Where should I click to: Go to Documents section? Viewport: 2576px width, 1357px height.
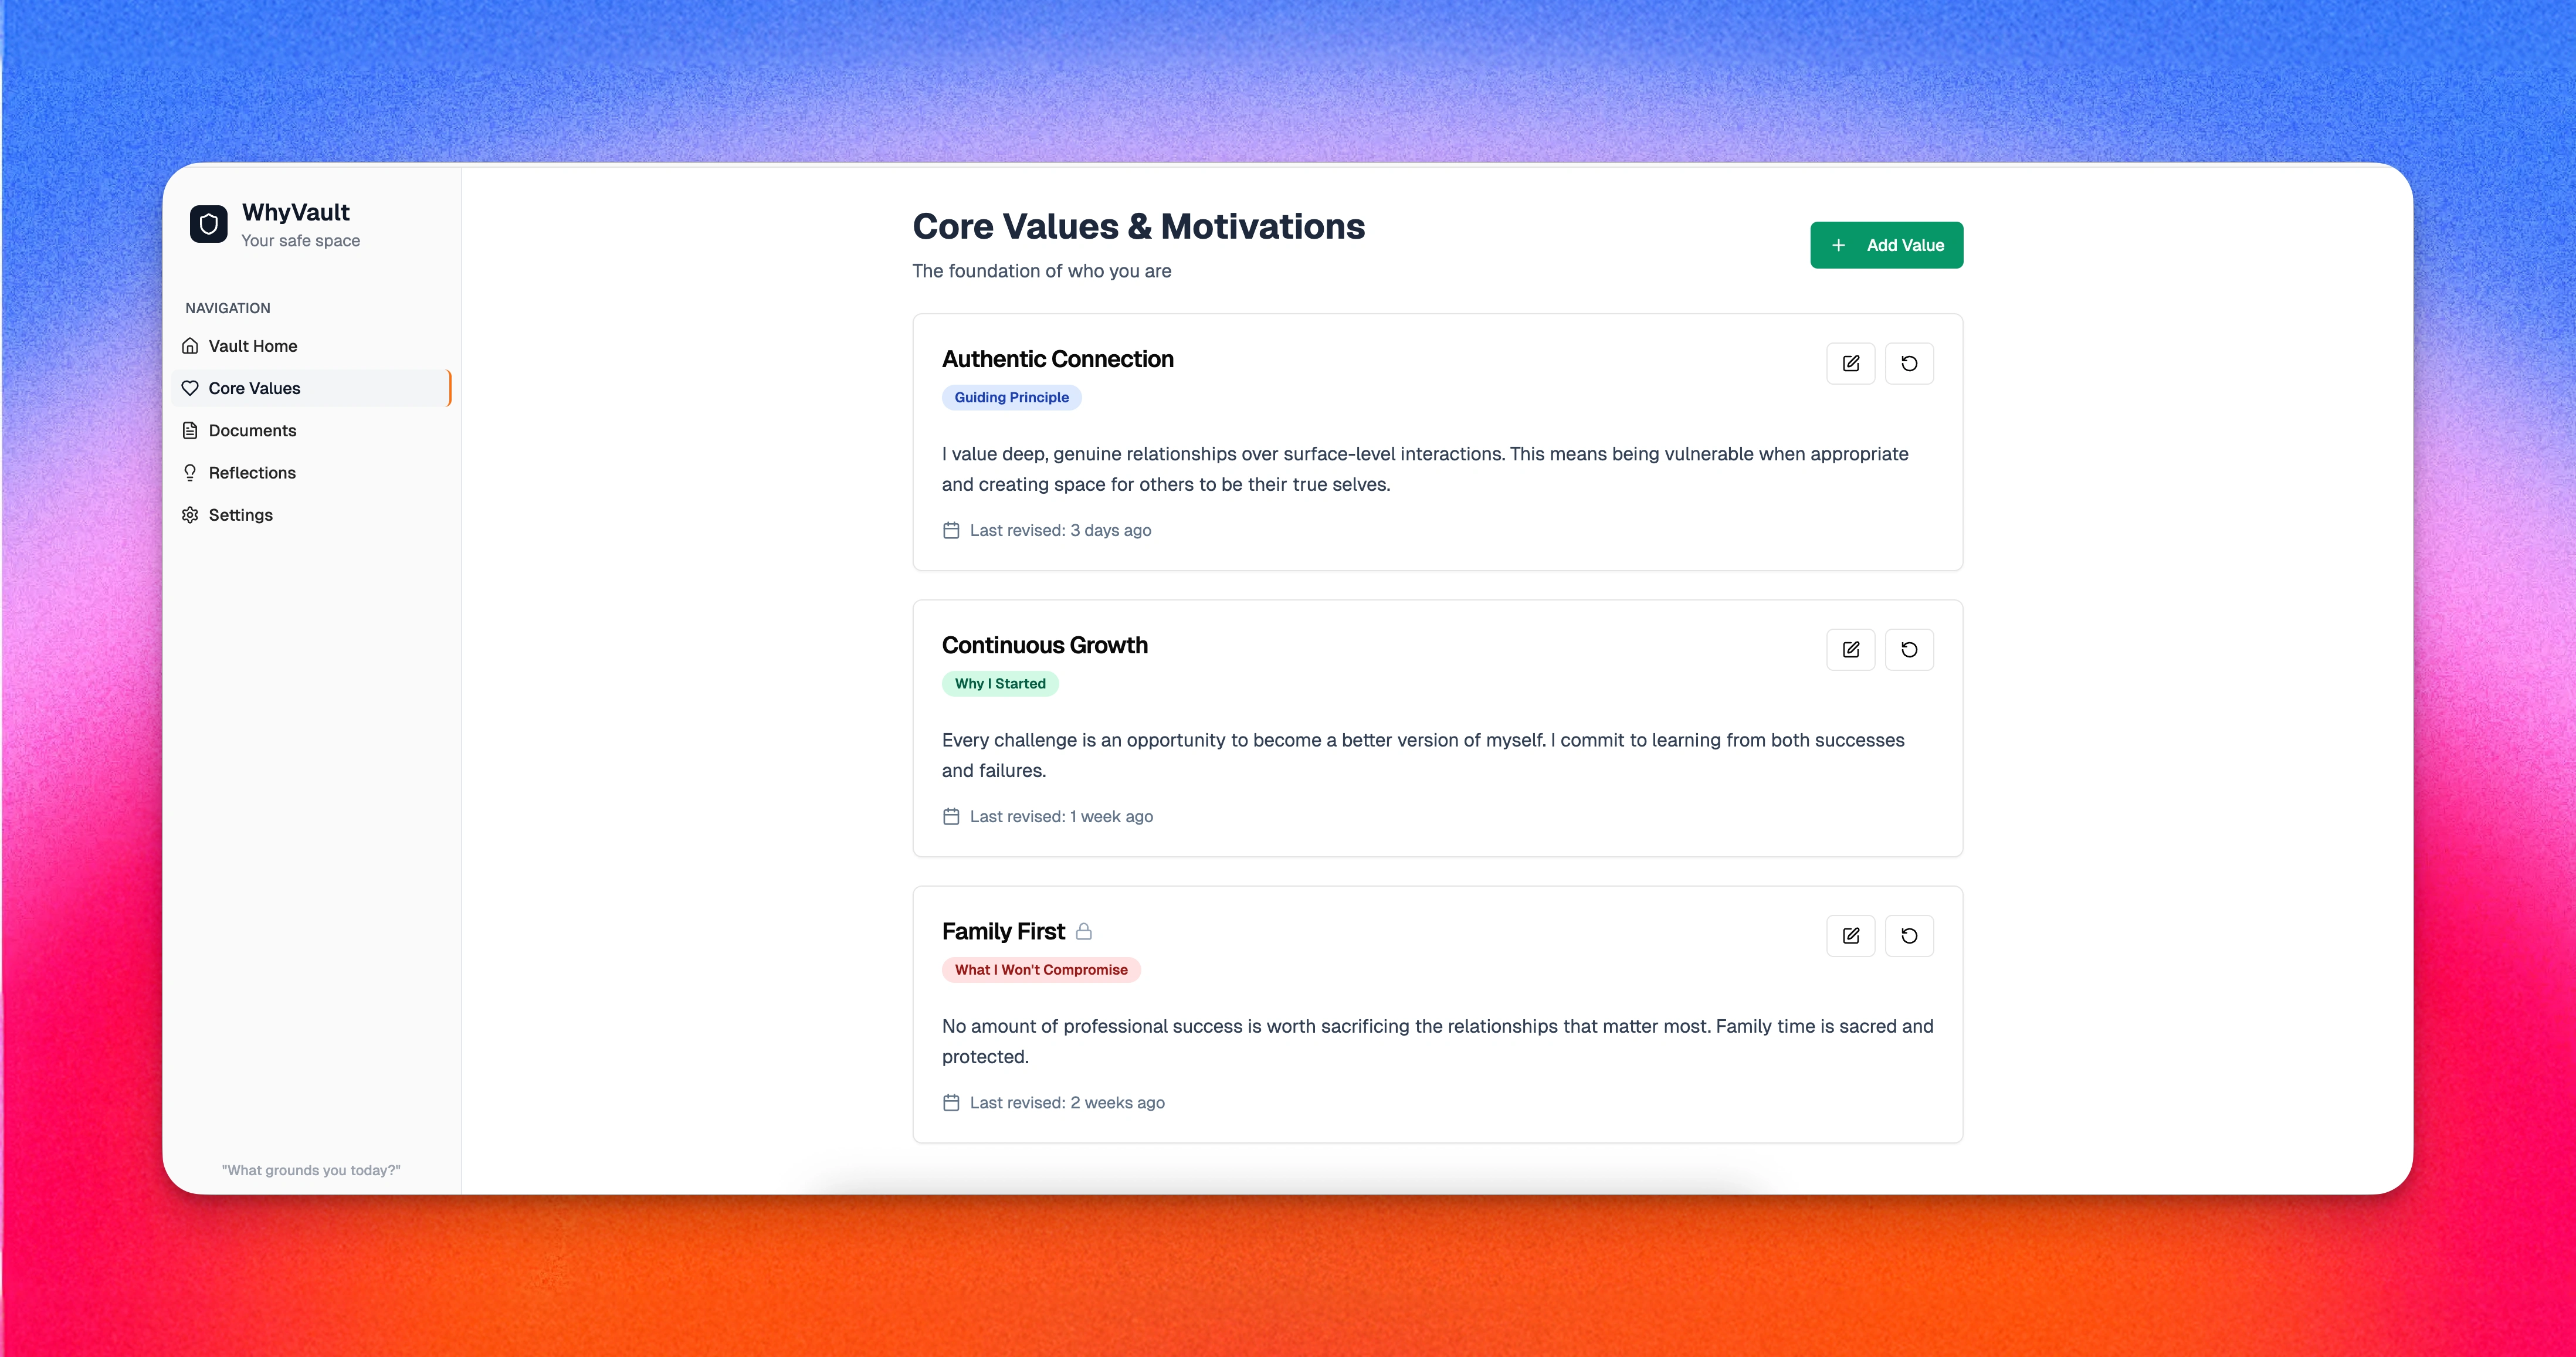point(311,431)
